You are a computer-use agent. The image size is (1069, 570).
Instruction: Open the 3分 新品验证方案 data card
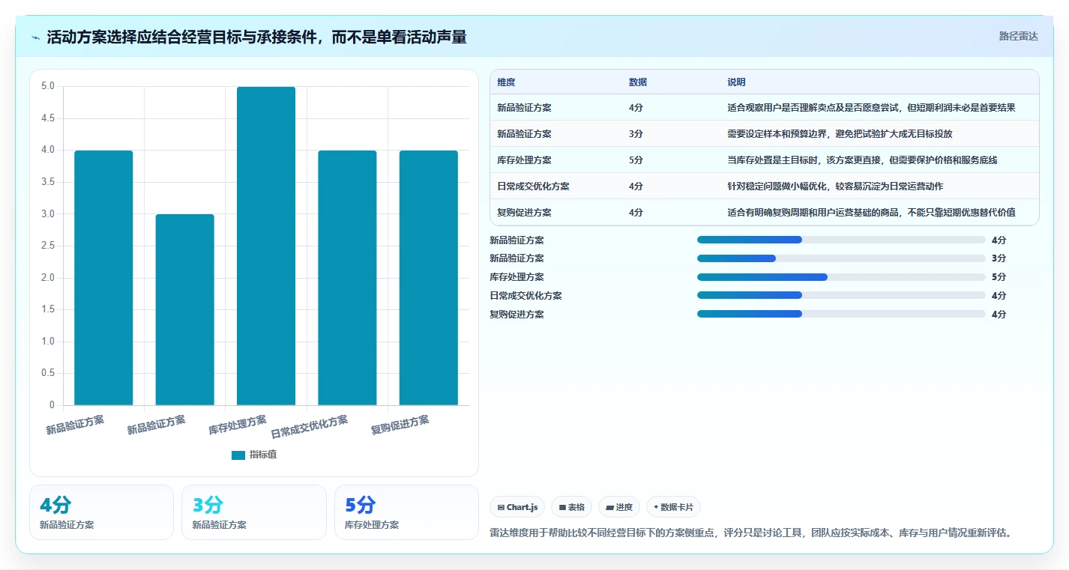(254, 512)
